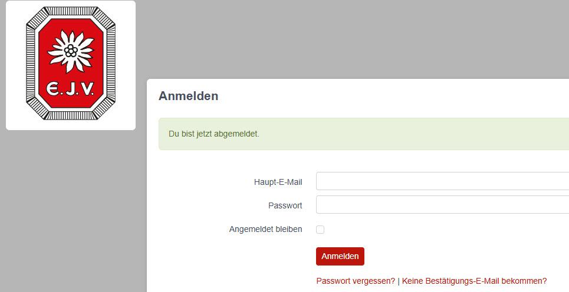Open the Passwort vergessen? link
Image resolution: width=569 pixels, height=292 pixels.
(x=356, y=281)
